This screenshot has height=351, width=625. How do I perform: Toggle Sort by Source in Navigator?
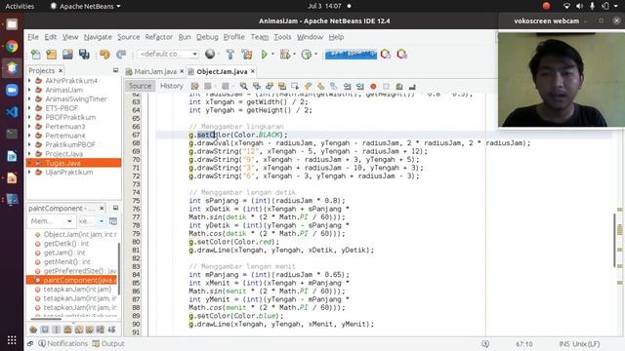pyautogui.click(x=111, y=330)
